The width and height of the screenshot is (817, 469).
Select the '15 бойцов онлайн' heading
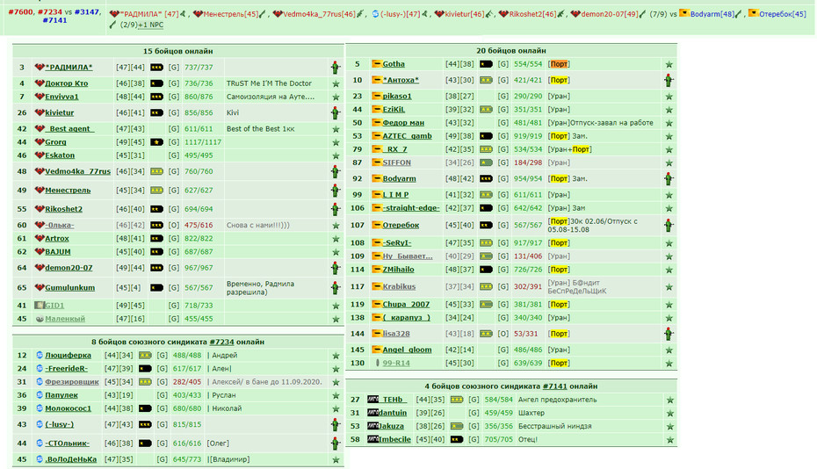(x=177, y=51)
